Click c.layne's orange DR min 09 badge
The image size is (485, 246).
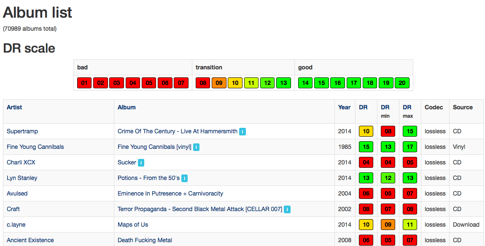388,225
